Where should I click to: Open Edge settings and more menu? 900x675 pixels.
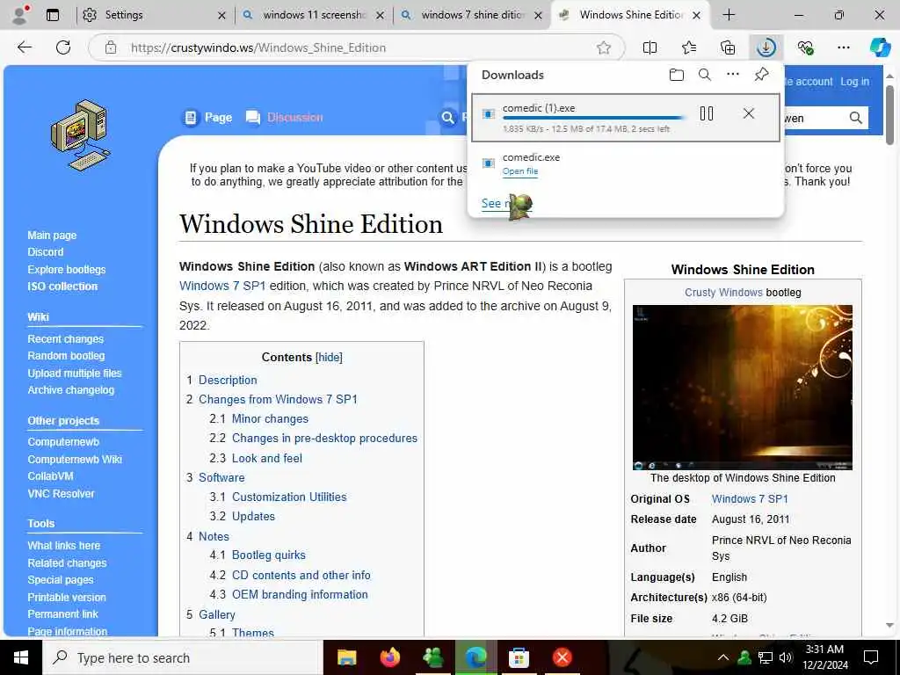pos(844,47)
